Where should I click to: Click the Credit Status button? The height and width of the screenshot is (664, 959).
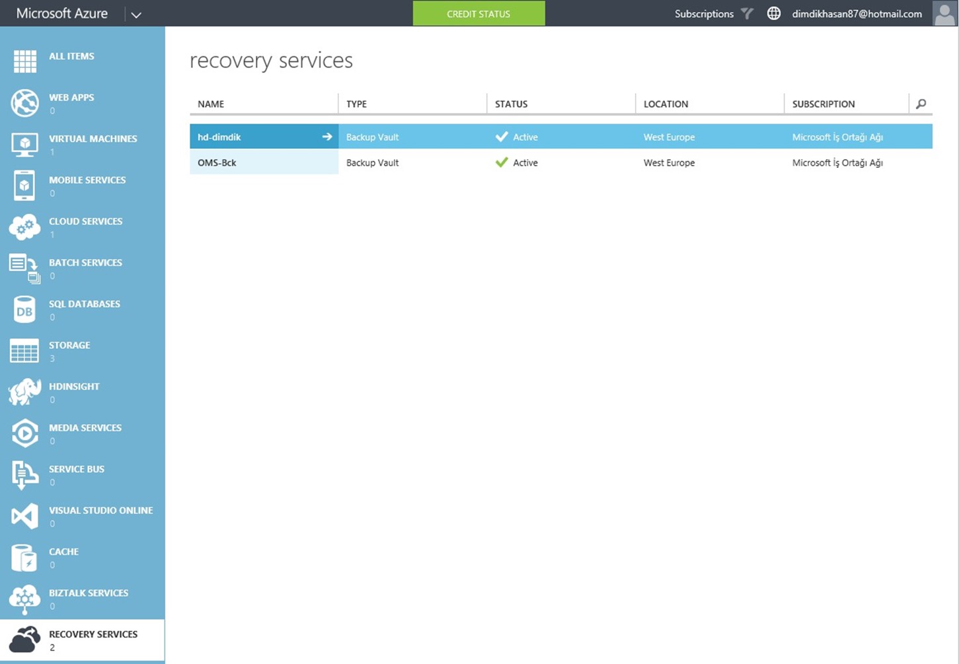pos(479,13)
